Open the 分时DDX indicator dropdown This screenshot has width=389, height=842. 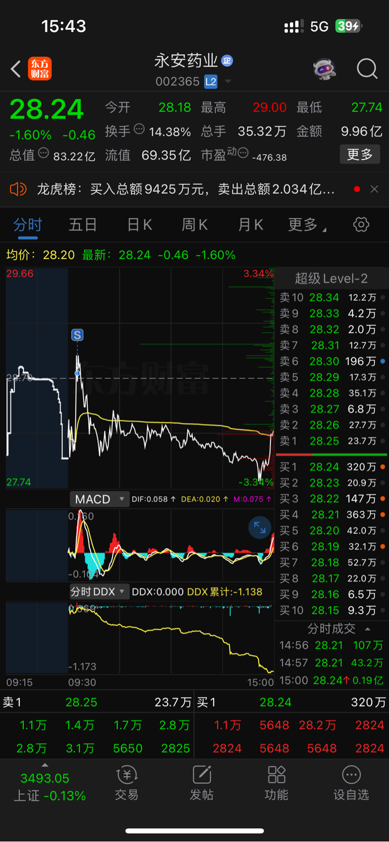[99, 592]
